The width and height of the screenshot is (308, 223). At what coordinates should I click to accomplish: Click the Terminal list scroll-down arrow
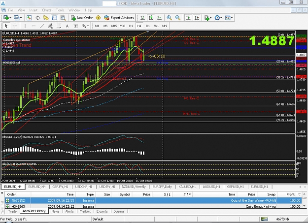pyautogui.click(x=304, y=206)
